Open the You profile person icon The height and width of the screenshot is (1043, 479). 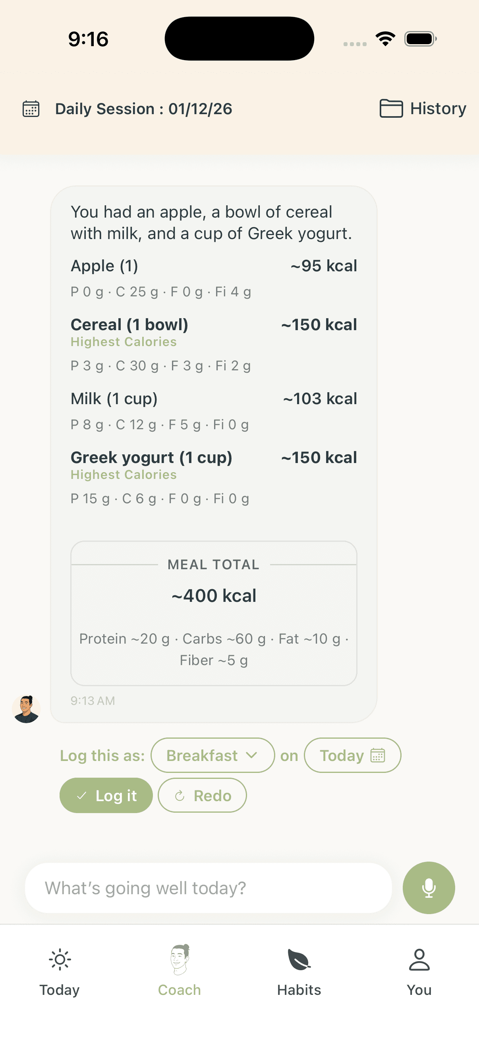click(x=419, y=959)
